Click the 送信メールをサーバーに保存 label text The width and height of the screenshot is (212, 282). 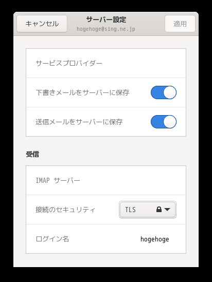click(79, 122)
